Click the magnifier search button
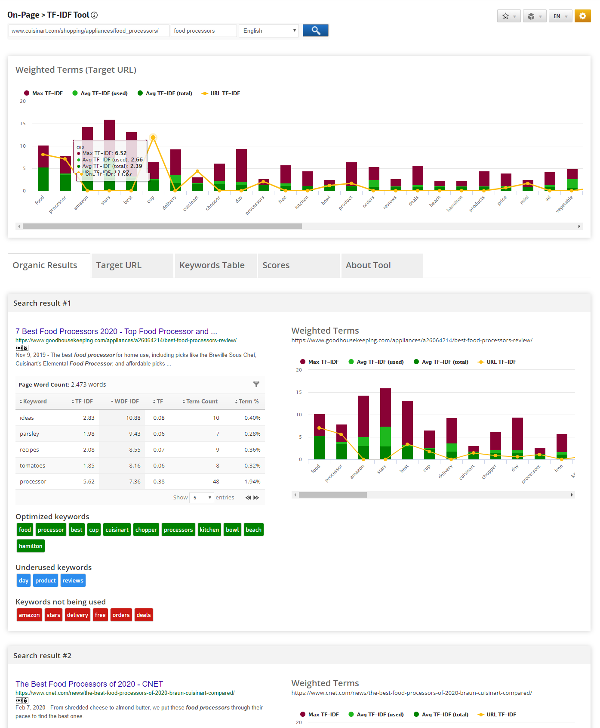This screenshot has height=728, width=600. [x=315, y=31]
